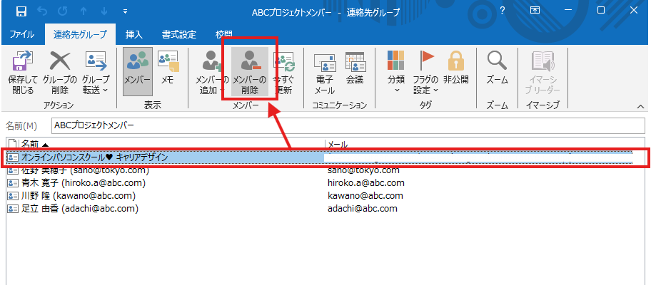Click the save icon in title bar
Image resolution: width=651 pixels, height=285 pixels.
tap(21, 11)
